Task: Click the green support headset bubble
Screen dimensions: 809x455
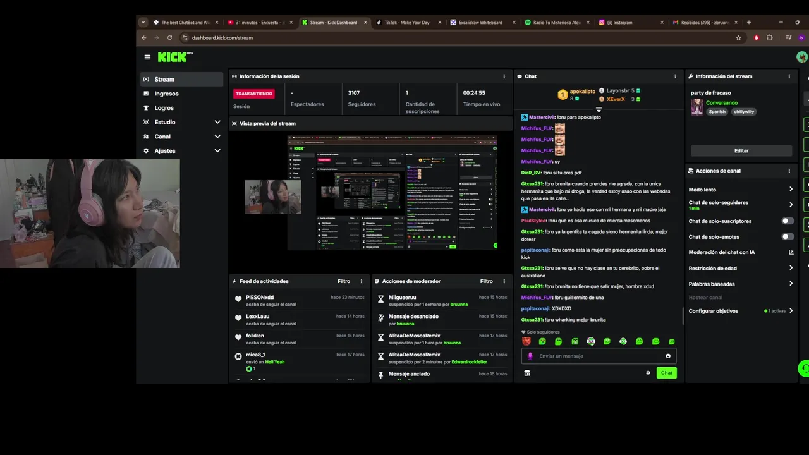Action: pyautogui.click(x=804, y=367)
